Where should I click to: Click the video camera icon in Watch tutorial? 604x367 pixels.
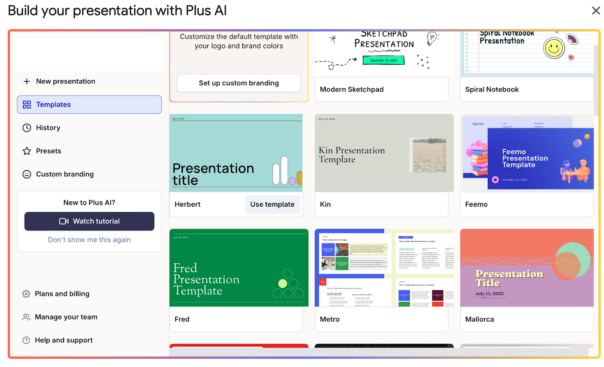pos(64,221)
